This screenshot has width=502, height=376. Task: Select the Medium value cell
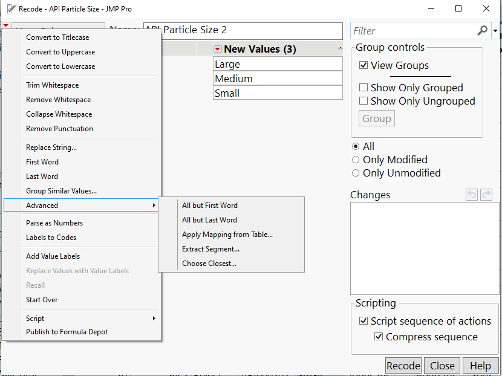(x=278, y=79)
